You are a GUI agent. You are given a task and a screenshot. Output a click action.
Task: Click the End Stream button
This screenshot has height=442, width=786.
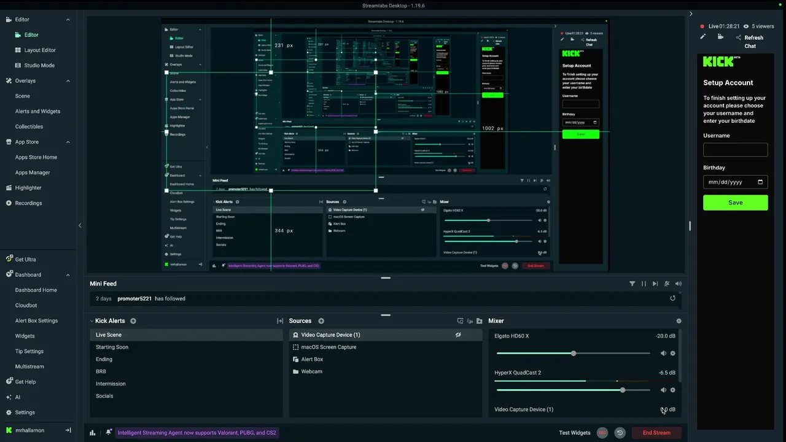(x=656, y=433)
